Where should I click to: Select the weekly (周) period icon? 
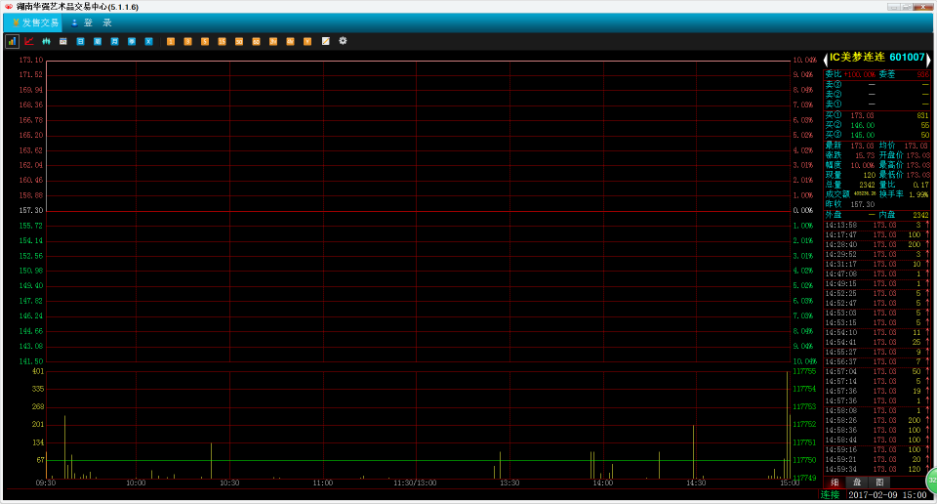pos(98,41)
